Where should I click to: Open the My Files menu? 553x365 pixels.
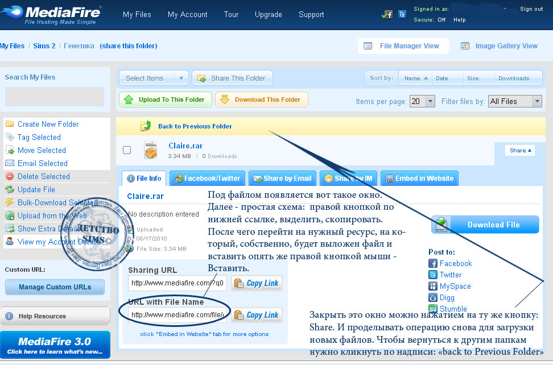[137, 14]
